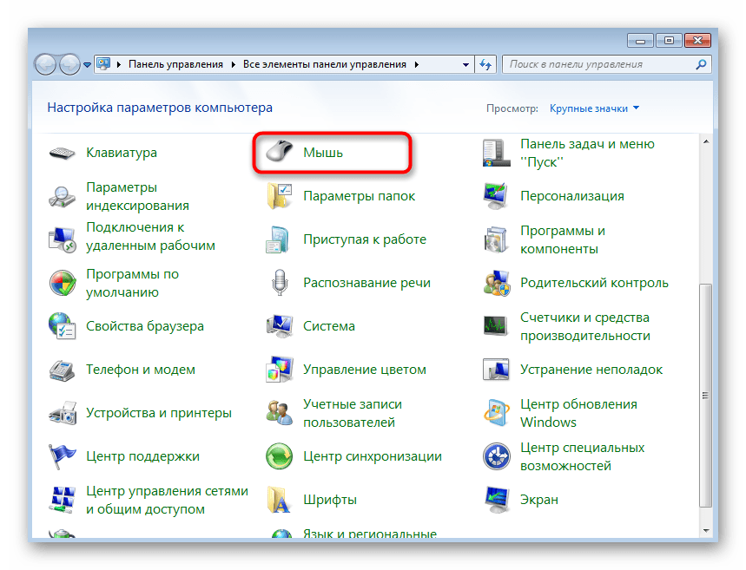
Task: Click the Управление цветом icon
Action: pyautogui.click(x=279, y=370)
